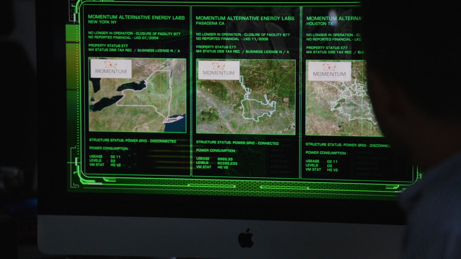
Task: Click the Momentum logo in New York panel
Action: 111,69
